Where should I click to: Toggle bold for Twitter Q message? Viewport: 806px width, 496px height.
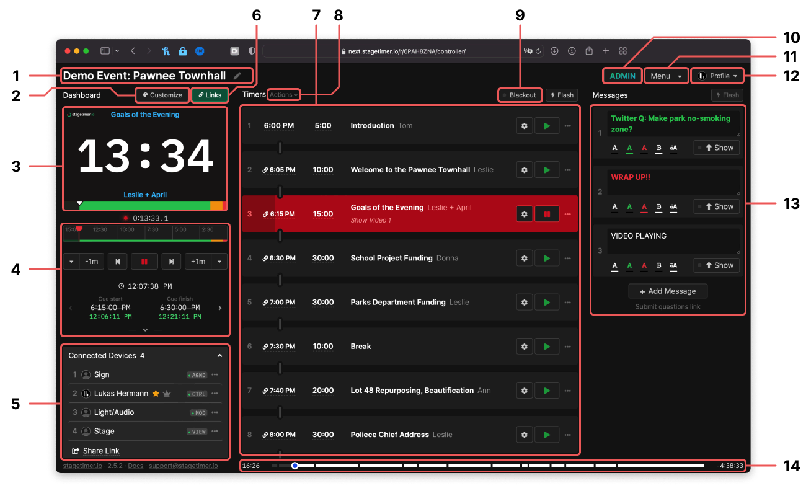click(659, 148)
